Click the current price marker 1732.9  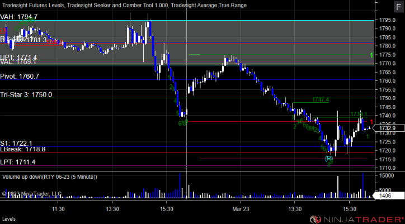point(390,128)
